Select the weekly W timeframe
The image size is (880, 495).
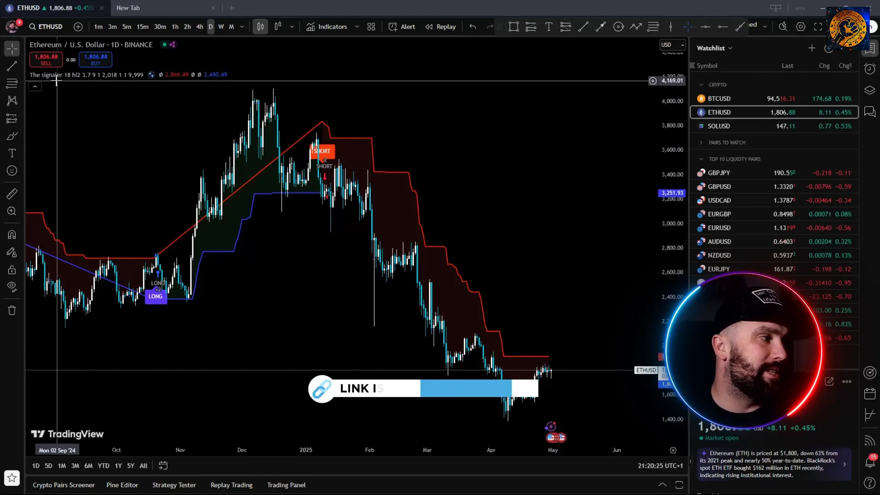[221, 27]
